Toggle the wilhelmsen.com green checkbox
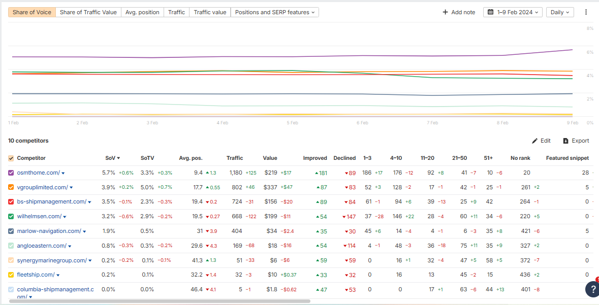The image size is (599, 305). [11, 217]
